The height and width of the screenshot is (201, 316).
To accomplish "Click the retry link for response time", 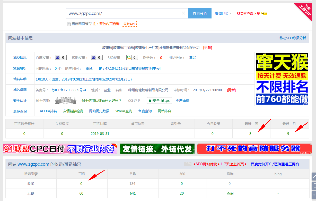I will coord(89,68).
